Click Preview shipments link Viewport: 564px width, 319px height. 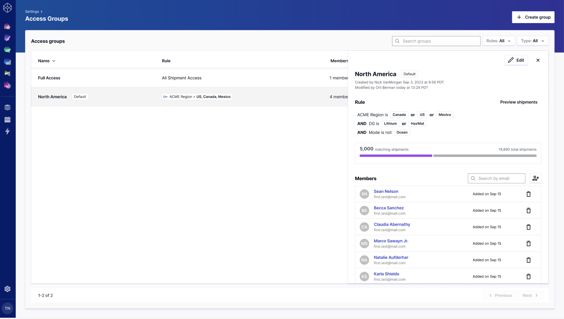pos(519,102)
